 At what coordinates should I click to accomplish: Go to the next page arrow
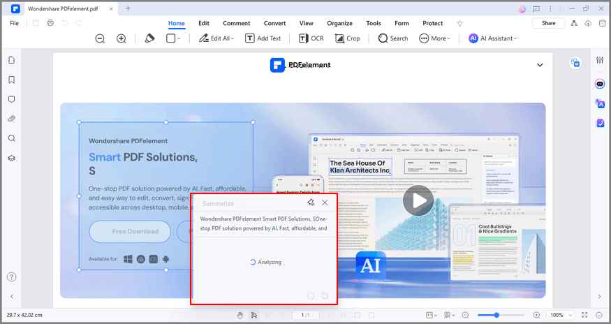point(329,315)
